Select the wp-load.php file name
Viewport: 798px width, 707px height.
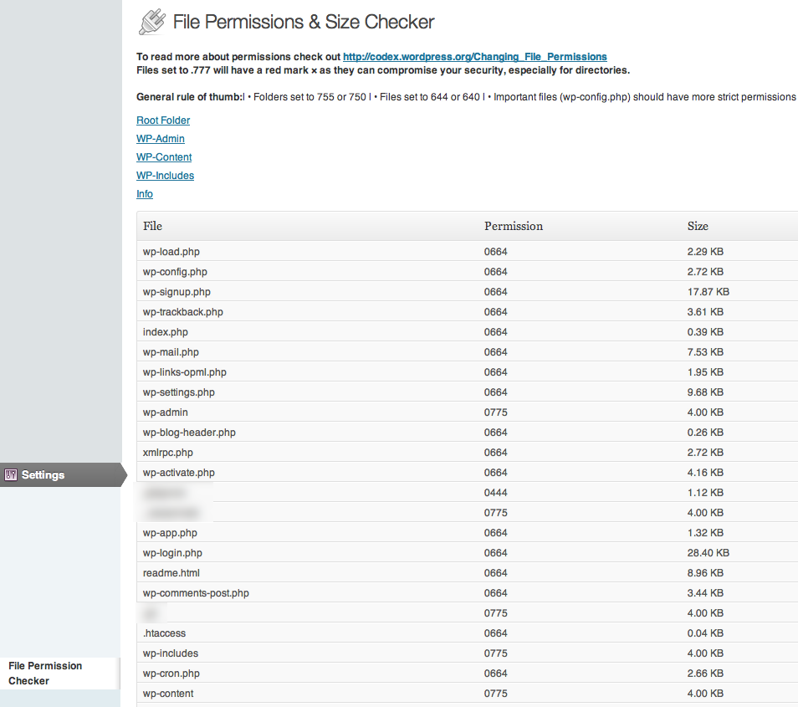(x=171, y=252)
